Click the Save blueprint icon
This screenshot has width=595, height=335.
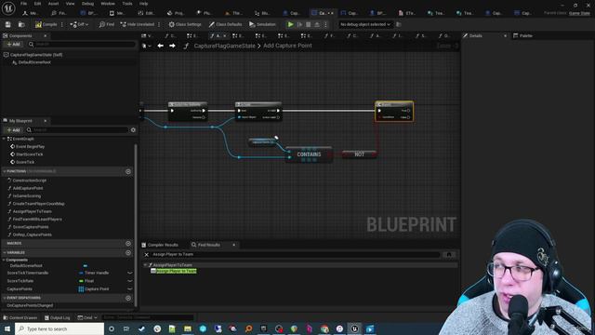(8, 24)
